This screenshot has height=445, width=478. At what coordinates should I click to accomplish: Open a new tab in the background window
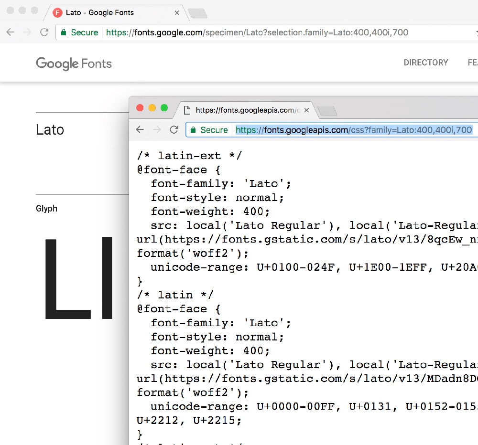point(197,13)
